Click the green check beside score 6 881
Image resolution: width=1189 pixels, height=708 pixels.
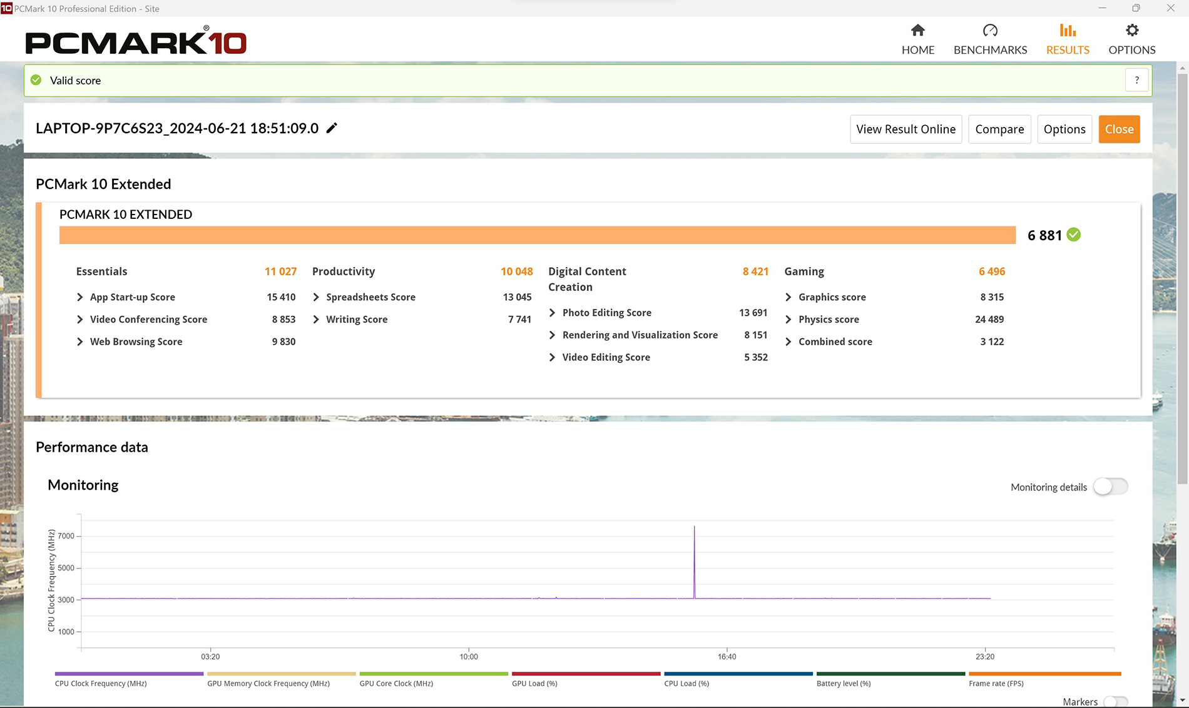click(1074, 235)
